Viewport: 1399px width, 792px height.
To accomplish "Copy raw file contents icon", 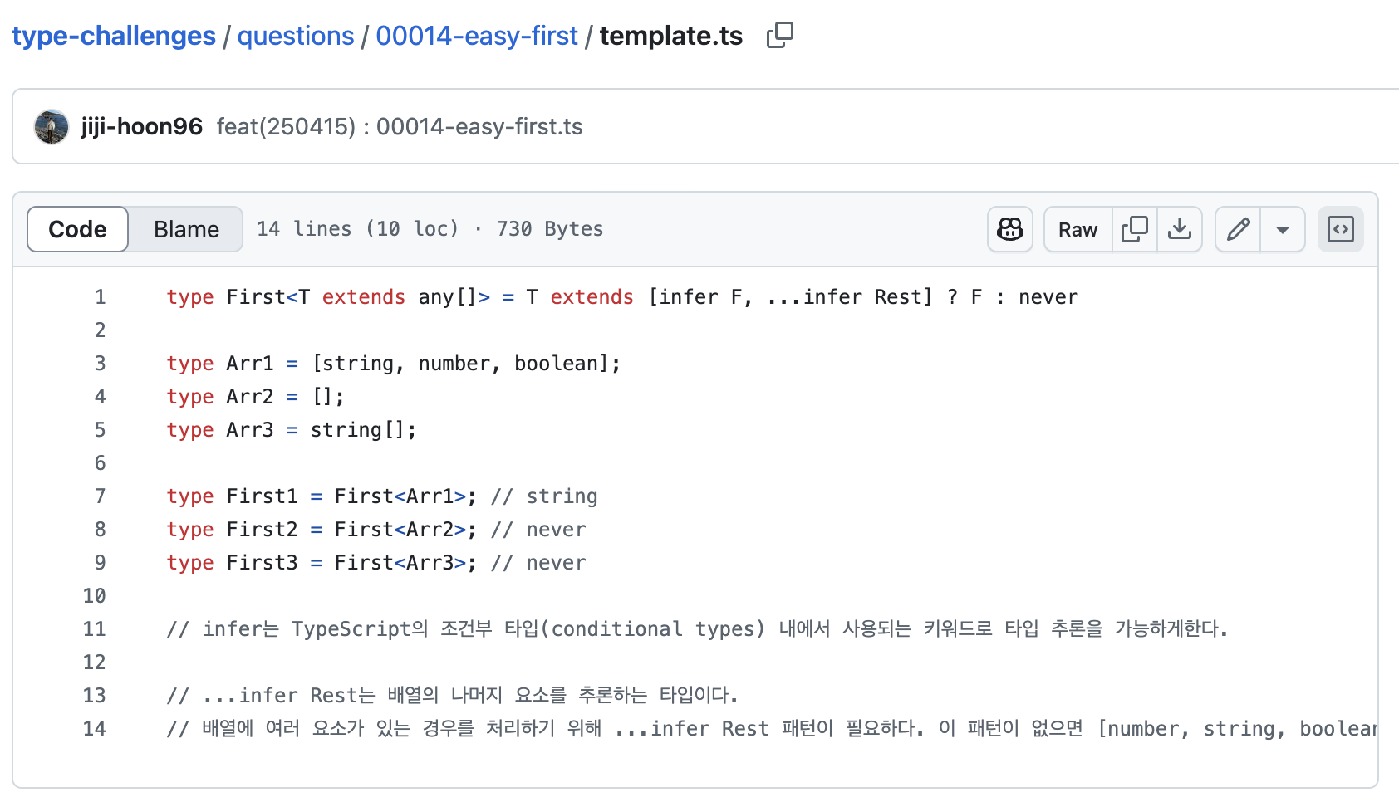I will pyautogui.click(x=1134, y=229).
